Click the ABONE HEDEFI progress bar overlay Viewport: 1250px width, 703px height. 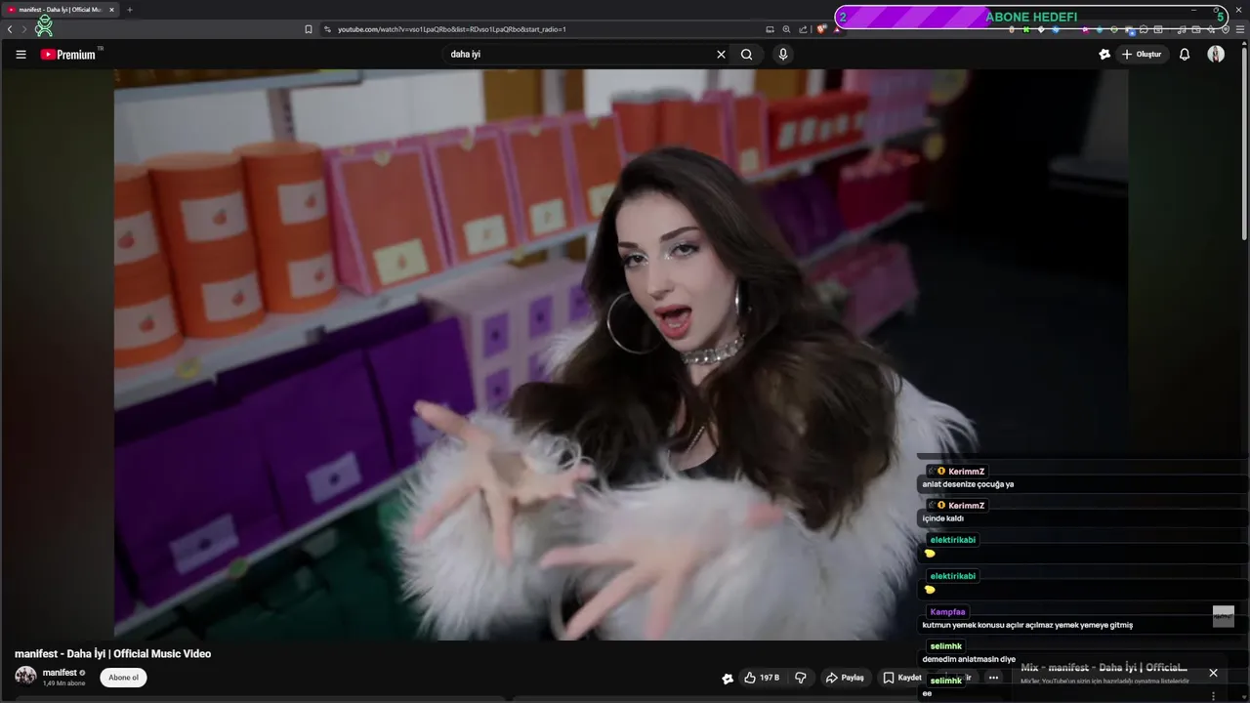[x=1031, y=17]
